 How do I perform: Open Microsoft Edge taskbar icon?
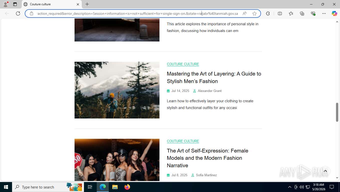[x=103, y=187]
